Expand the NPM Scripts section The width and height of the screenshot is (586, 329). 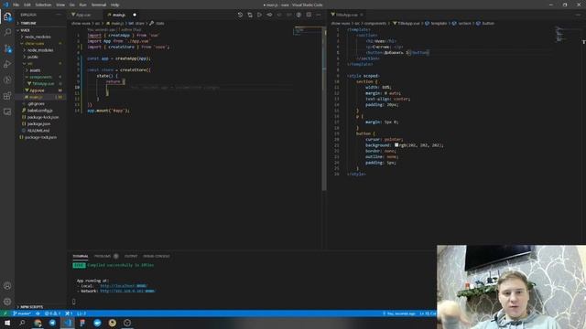pyautogui.click(x=40, y=307)
